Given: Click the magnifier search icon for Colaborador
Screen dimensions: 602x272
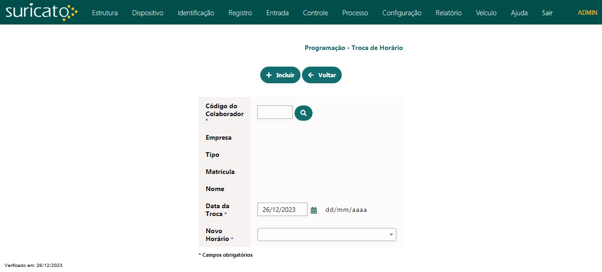Looking at the screenshot, I should click(x=303, y=113).
